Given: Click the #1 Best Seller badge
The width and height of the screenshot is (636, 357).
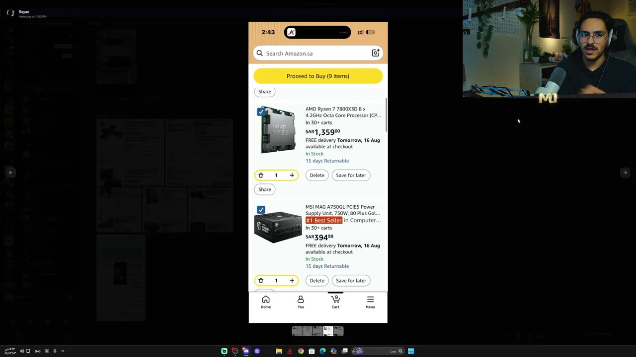Looking at the screenshot, I should pyautogui.click(x=324, y=220).
